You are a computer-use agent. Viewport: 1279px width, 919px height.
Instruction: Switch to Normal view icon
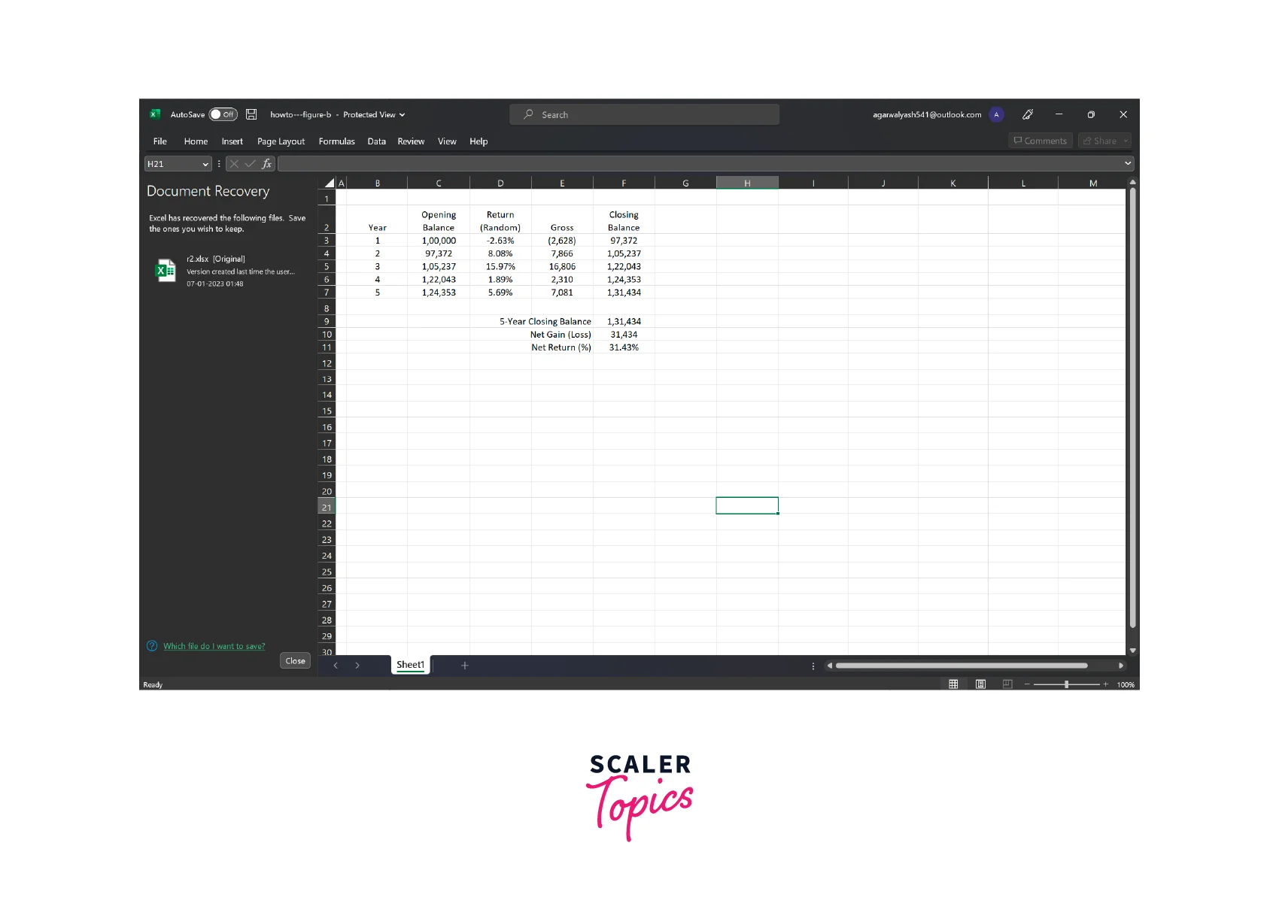pyautogui.click(x=953, y=684)
